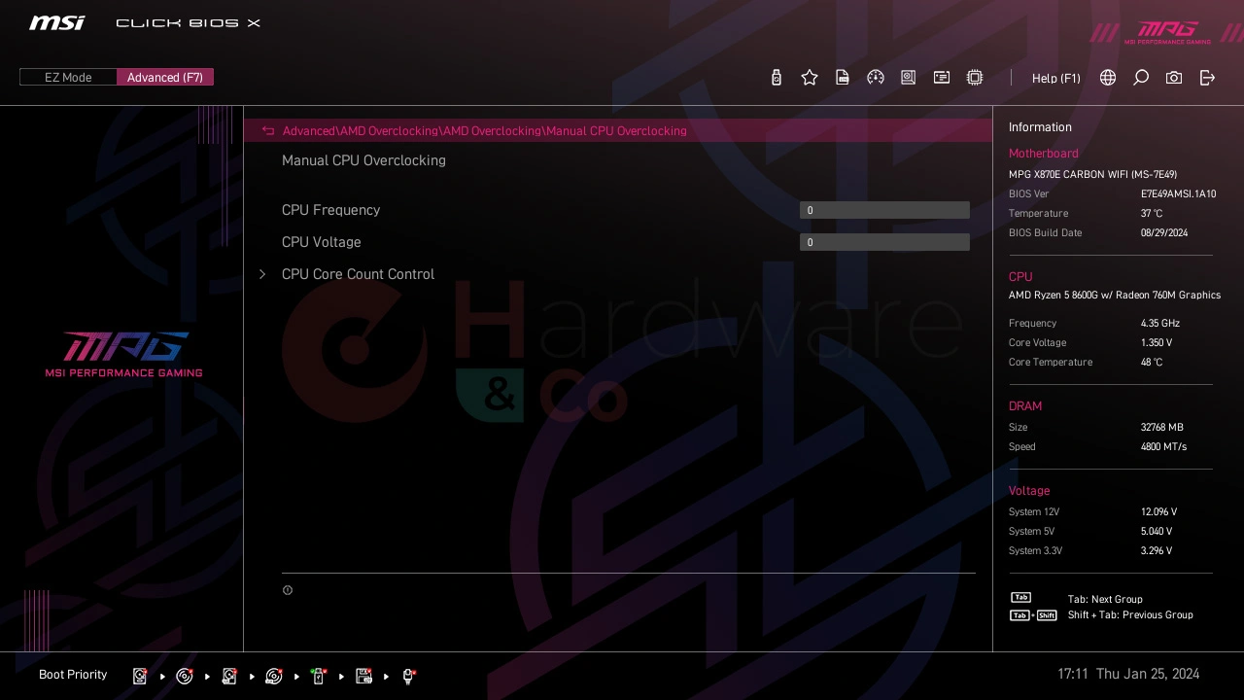Viewport: 1244px width, 700px height.
Task: Click the date and time 17:11 Thu Jan 25, 2024
Action: tap(1128, 674)
